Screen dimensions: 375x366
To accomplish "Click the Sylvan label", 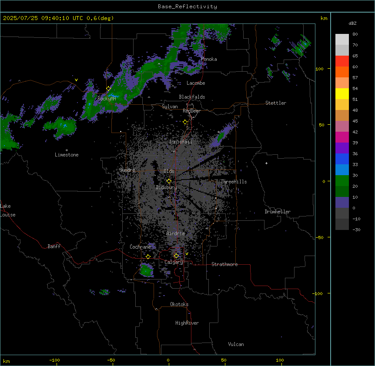I will tap(170, 106).
